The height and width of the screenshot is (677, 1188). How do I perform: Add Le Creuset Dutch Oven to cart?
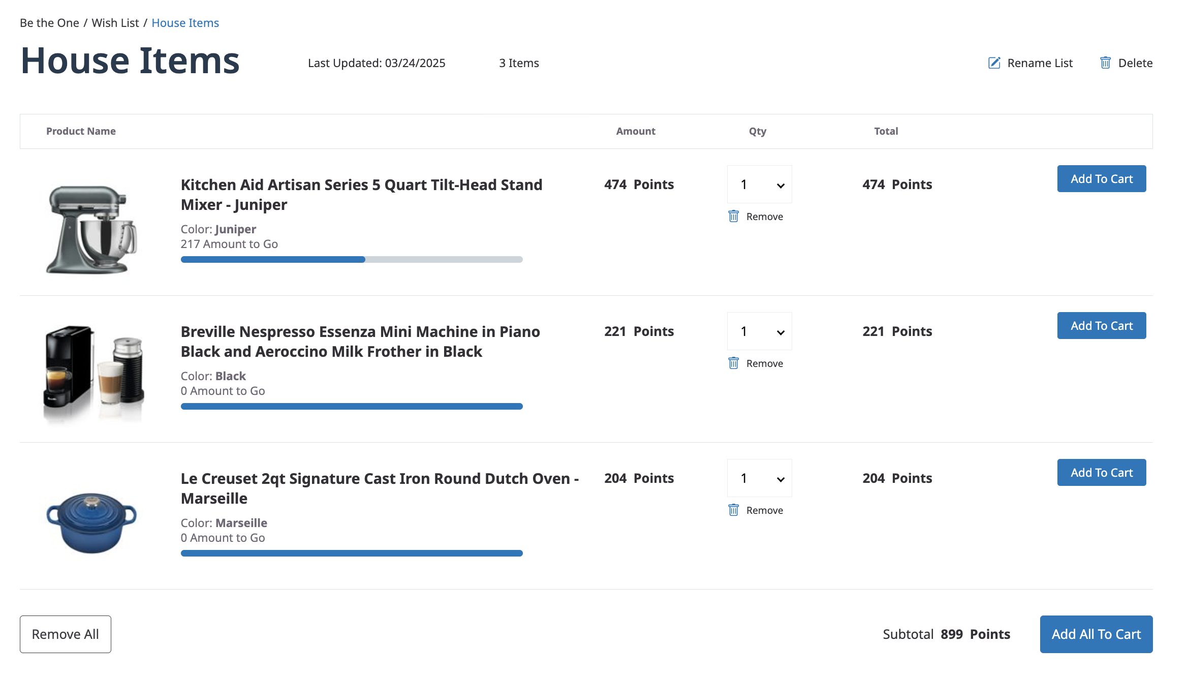pyautogui.click(x=1101, y=473)
